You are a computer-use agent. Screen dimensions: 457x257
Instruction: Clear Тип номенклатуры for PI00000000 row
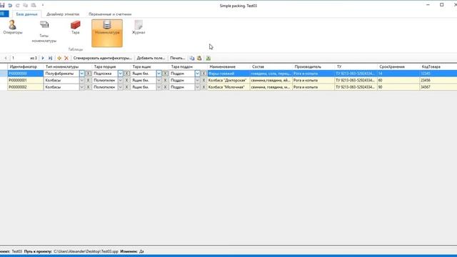click(88, 74)
